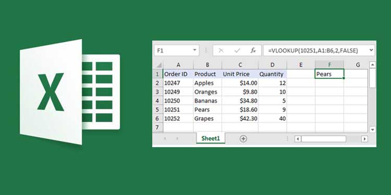Click inside the VLOOKUP formula bar
Viewport: 391px width, 195px height.
[x=316, y=50]
